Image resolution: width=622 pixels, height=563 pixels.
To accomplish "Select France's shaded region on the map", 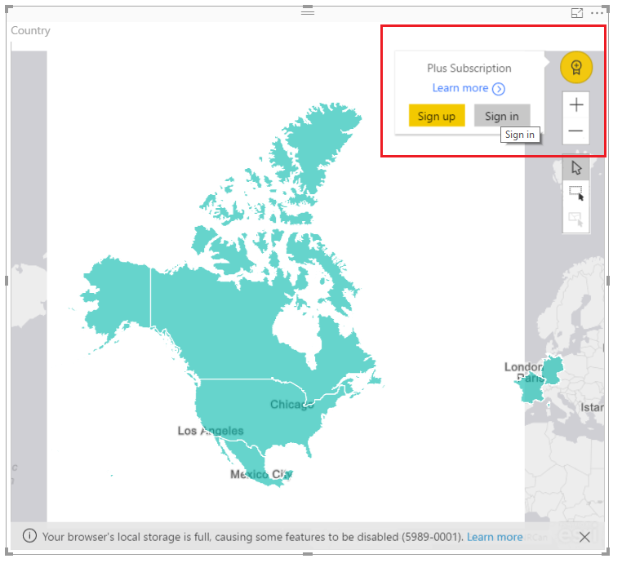I will pos(531,391).
